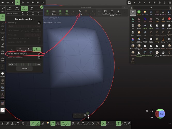The image size is (172, 129).
Task: Open Density option in Quad Remesher bar
Action: click(80, 12)
